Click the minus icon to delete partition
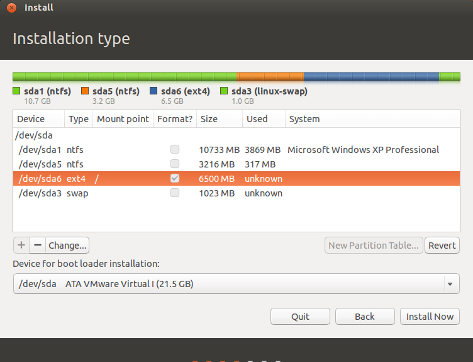 point(37,245)
